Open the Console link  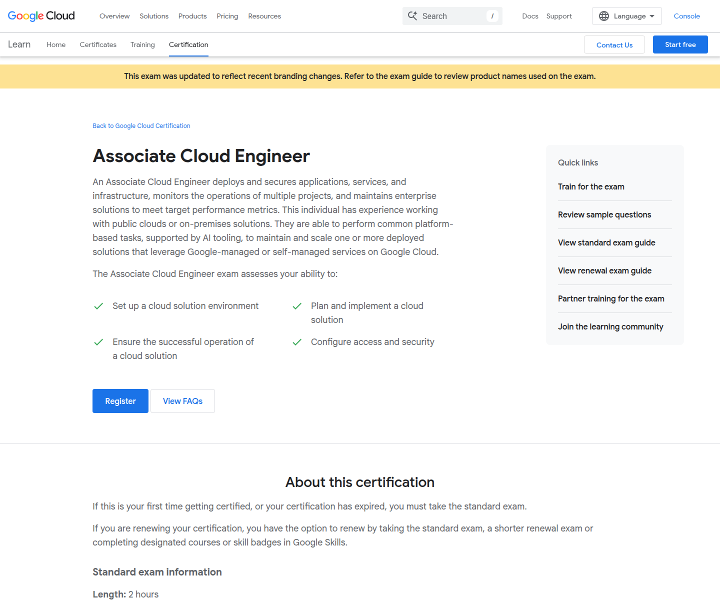pyautogui.click(x=686, y=16)
